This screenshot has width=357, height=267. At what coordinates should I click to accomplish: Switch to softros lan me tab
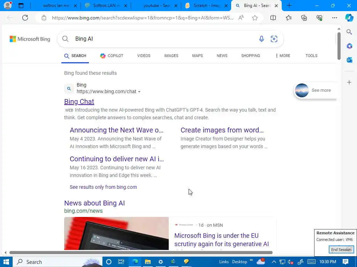[56, 6]
